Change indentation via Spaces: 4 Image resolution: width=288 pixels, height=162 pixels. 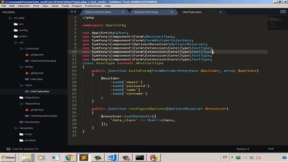[243, 149]
